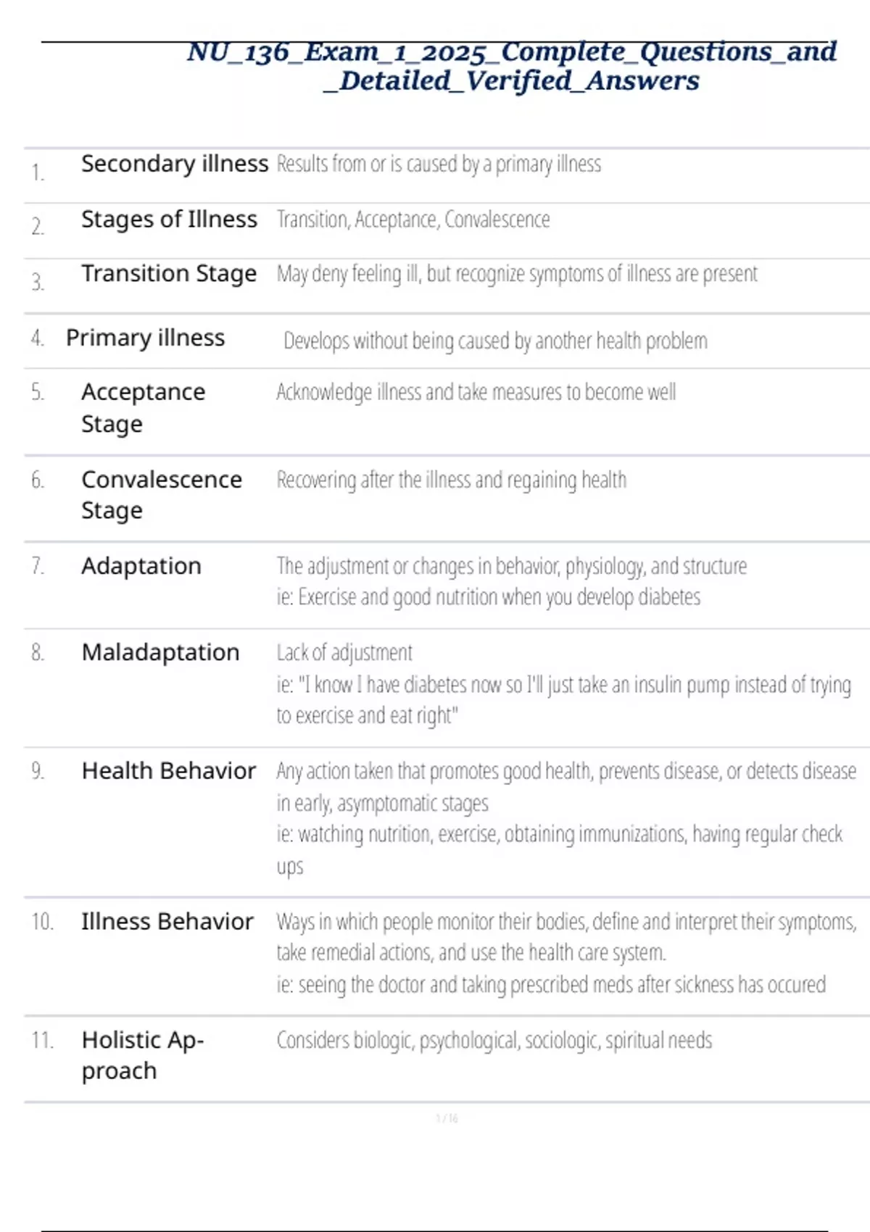Click definition "Develops without being caused by another health problem"
The width and height of the screenshot is (870, 1232).
click(x=495, y=341)
